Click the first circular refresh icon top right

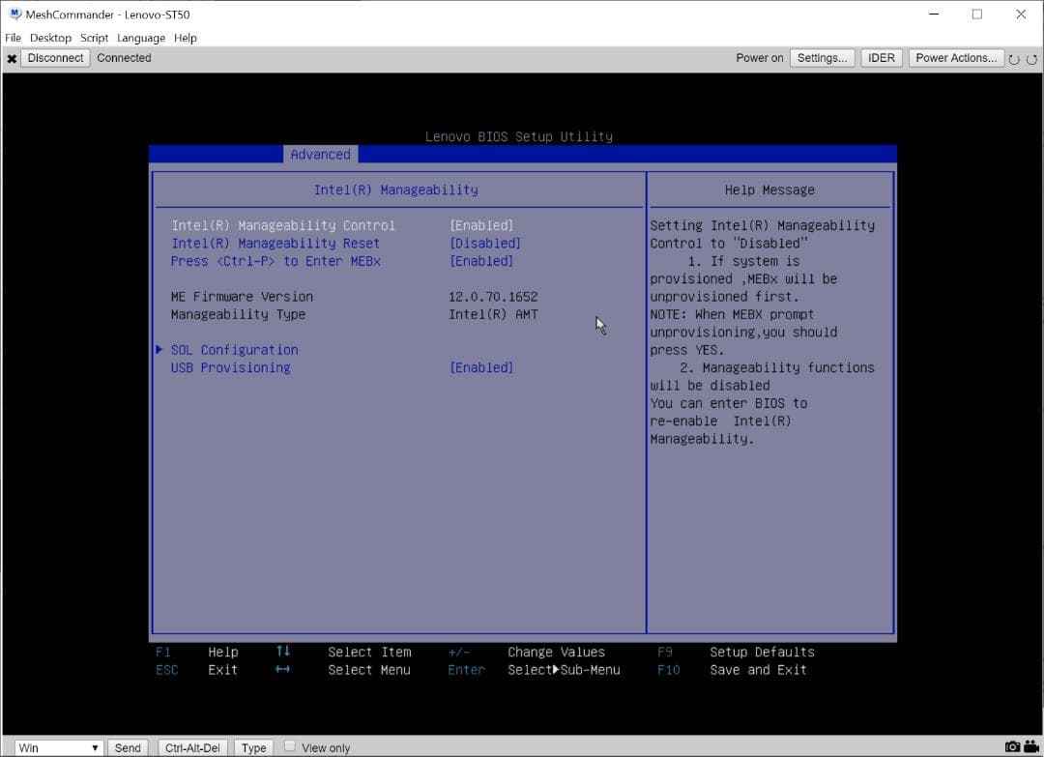point(1014,59)
